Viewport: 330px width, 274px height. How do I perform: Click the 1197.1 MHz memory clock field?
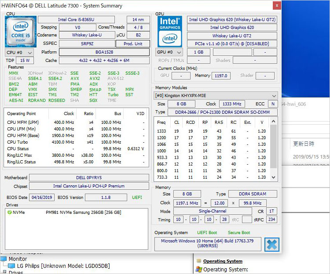187,203
